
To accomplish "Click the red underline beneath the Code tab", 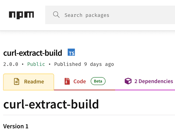I will (x=84, y=90).
